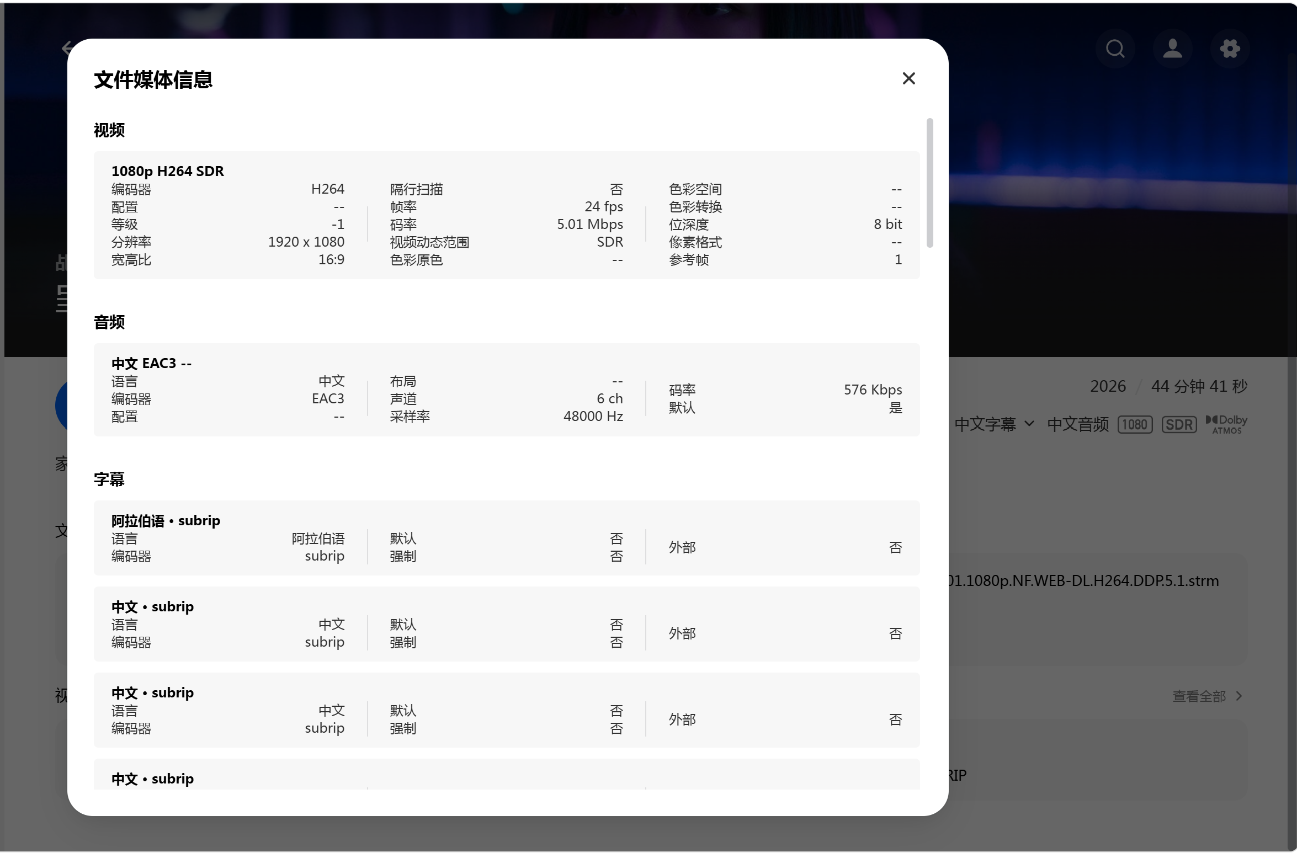This screenshot has height=853, width=1297.
Task: Expand the 中文字幕 subtitle dropdown
Action: (994, 424)
